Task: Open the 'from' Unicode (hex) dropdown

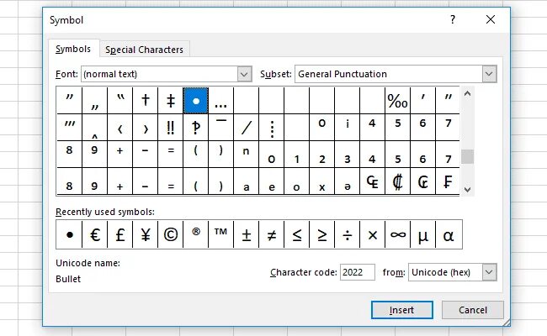Action: point(489,272)
